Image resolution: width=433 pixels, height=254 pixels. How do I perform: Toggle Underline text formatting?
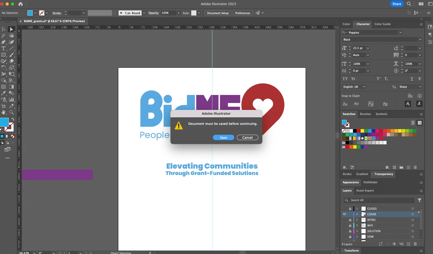coord(412,79)
